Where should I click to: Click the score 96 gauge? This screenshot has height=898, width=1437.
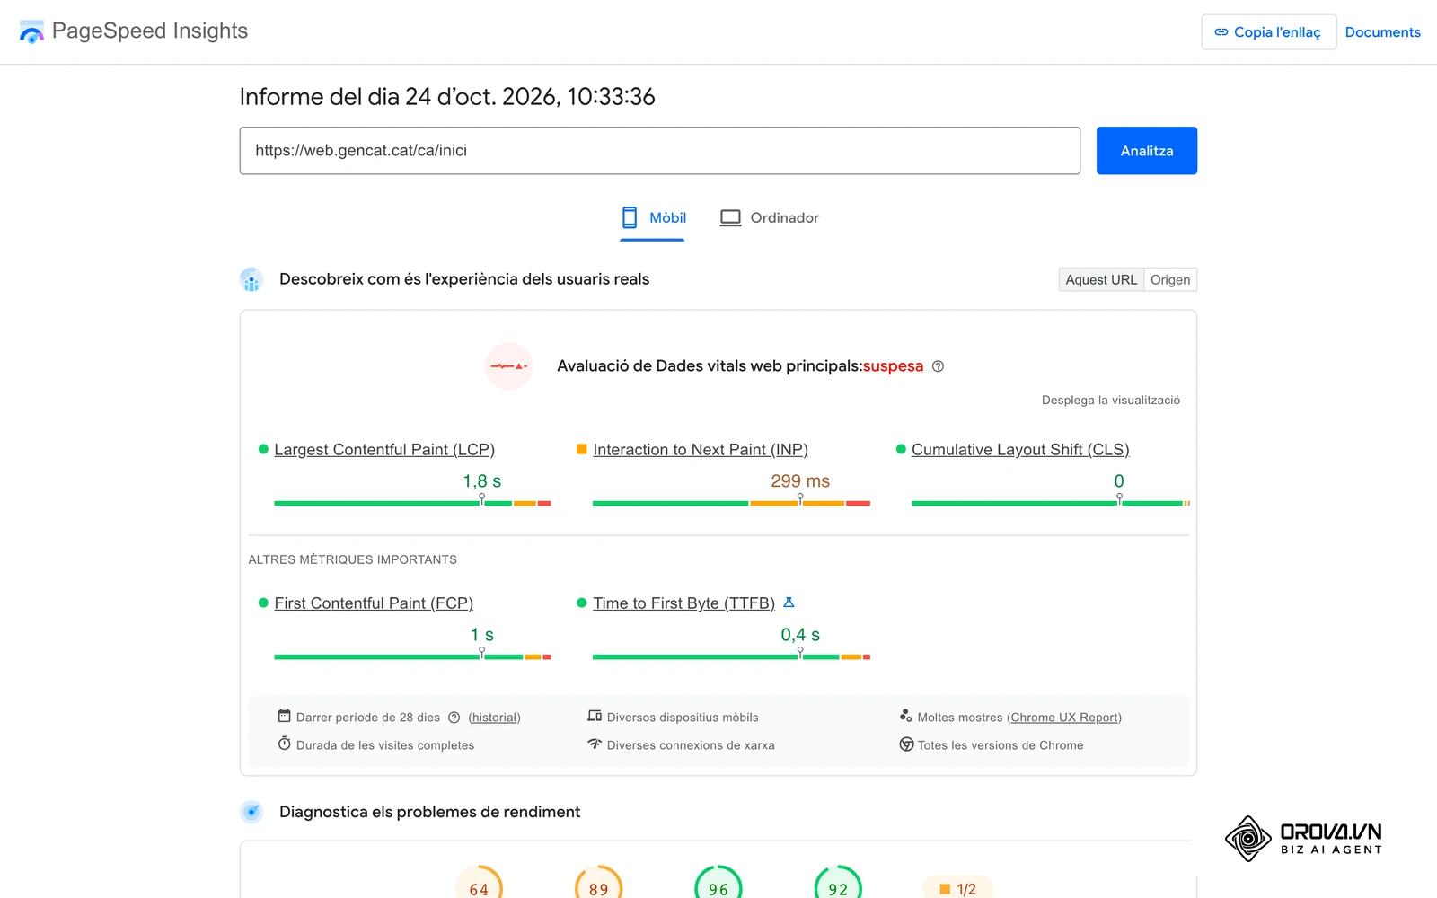(x=718, y=884)
